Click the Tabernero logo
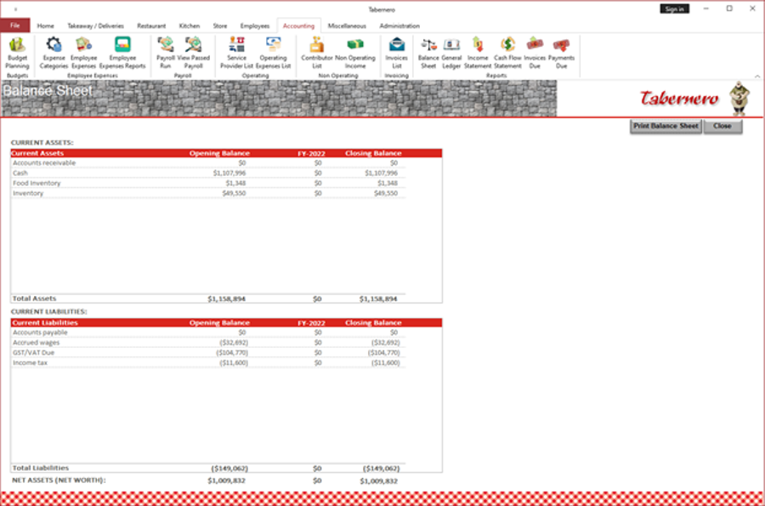Image resolution: width=765 pixels, height=506 pixels. click(x=679, y=98)
